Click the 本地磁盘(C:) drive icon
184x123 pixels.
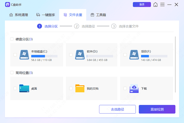24,55
